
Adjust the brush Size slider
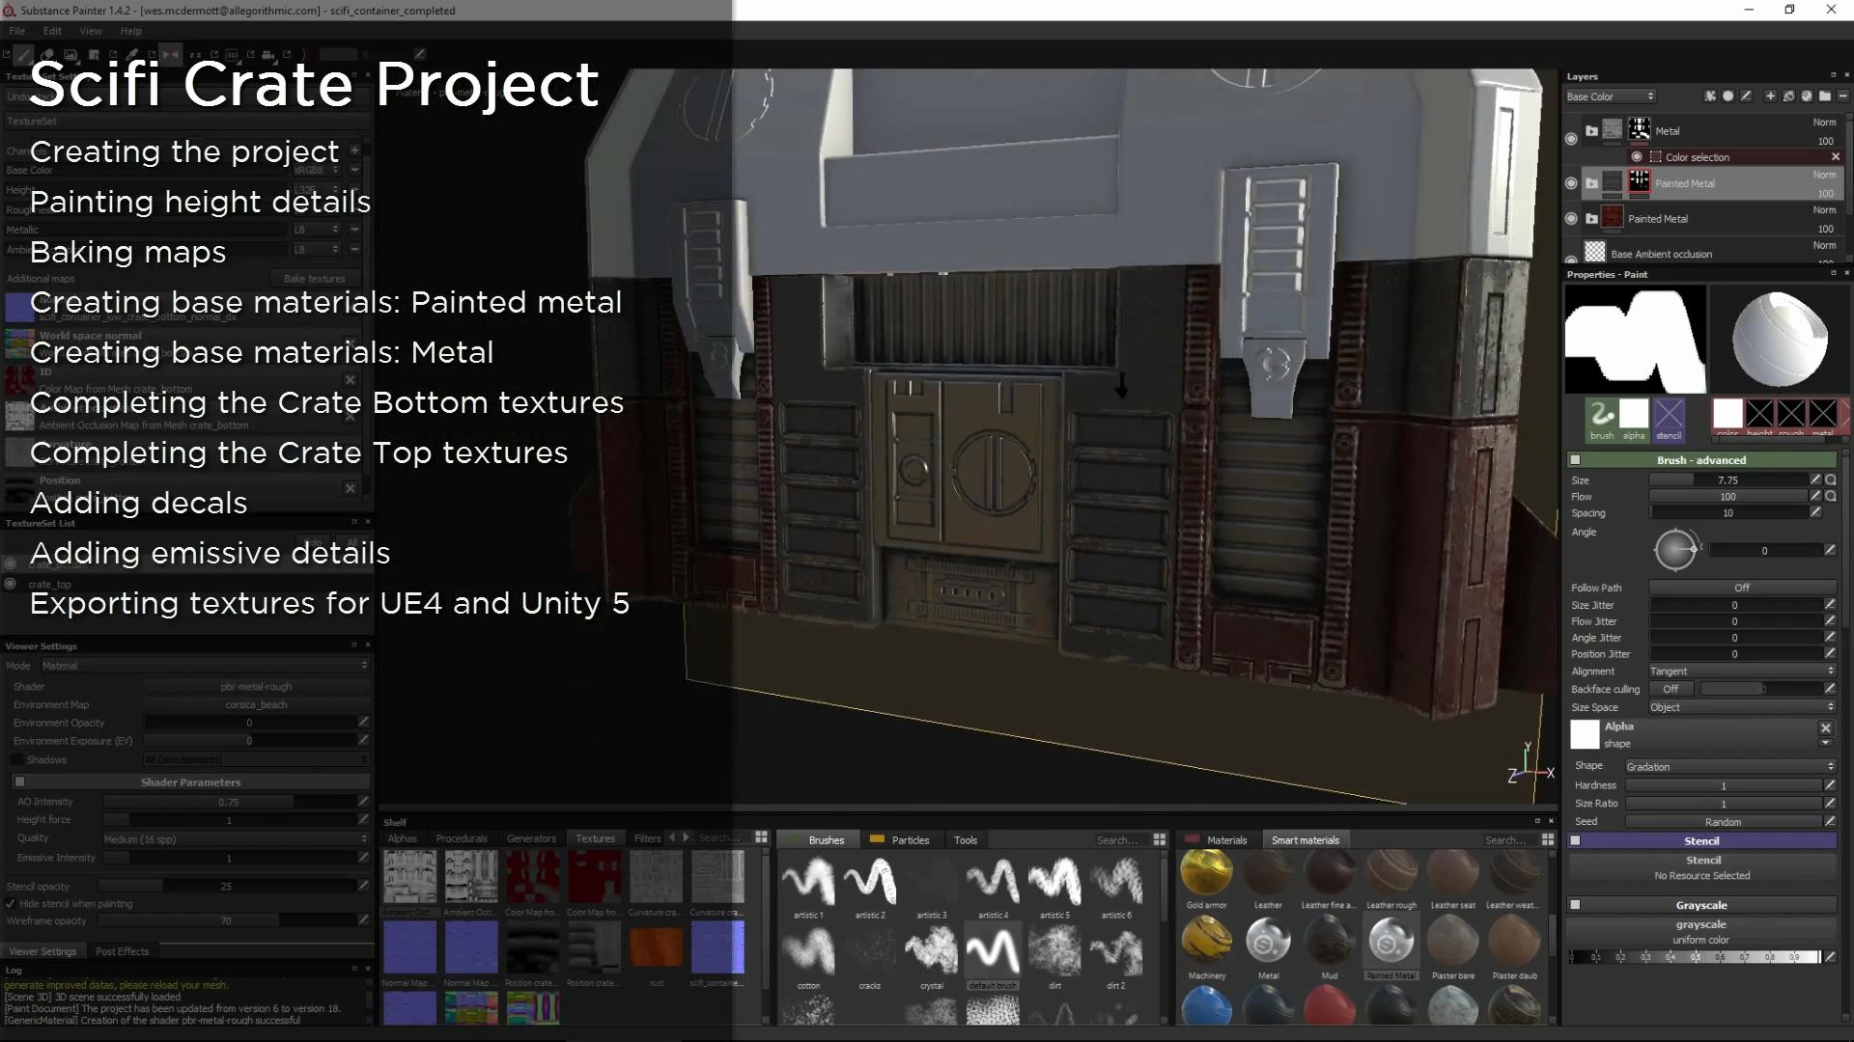tap(1728, 480)
